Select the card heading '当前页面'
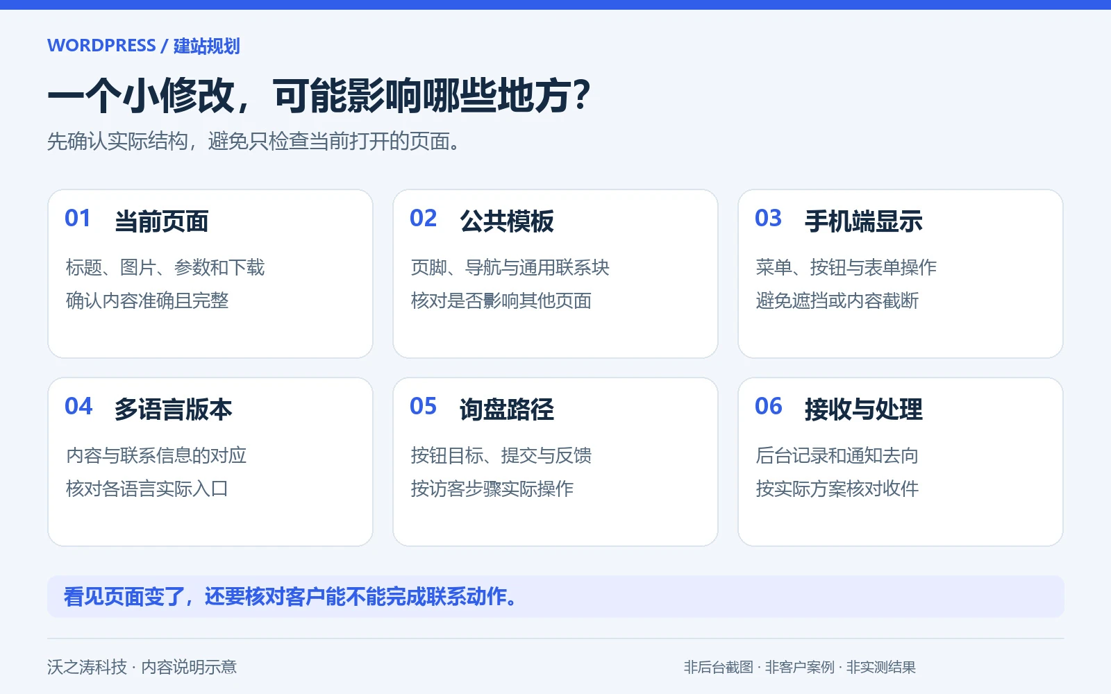 pos(162,221)
